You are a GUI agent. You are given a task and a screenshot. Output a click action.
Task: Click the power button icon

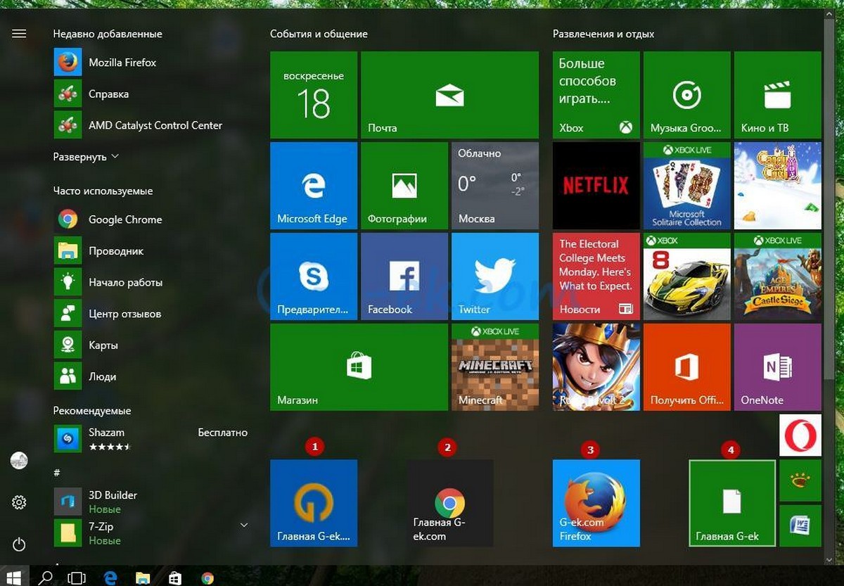coord(19,544)
